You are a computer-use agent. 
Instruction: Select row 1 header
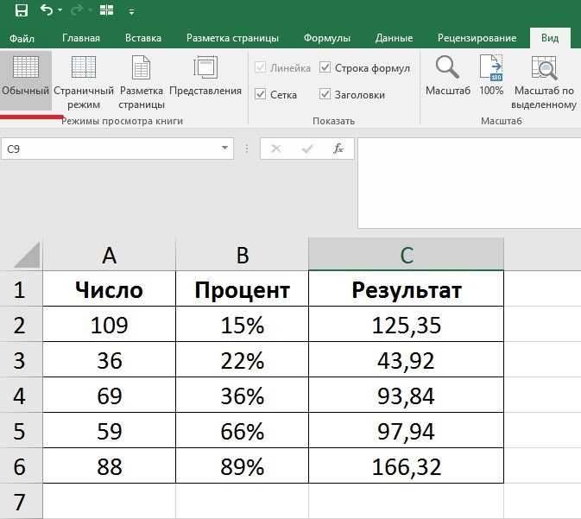tap(21, 289)
